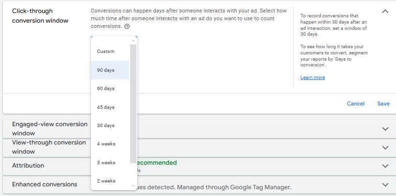Expand the Attribution section
The height and width of the screenshot is (196, 396).
tap(385, 166)
